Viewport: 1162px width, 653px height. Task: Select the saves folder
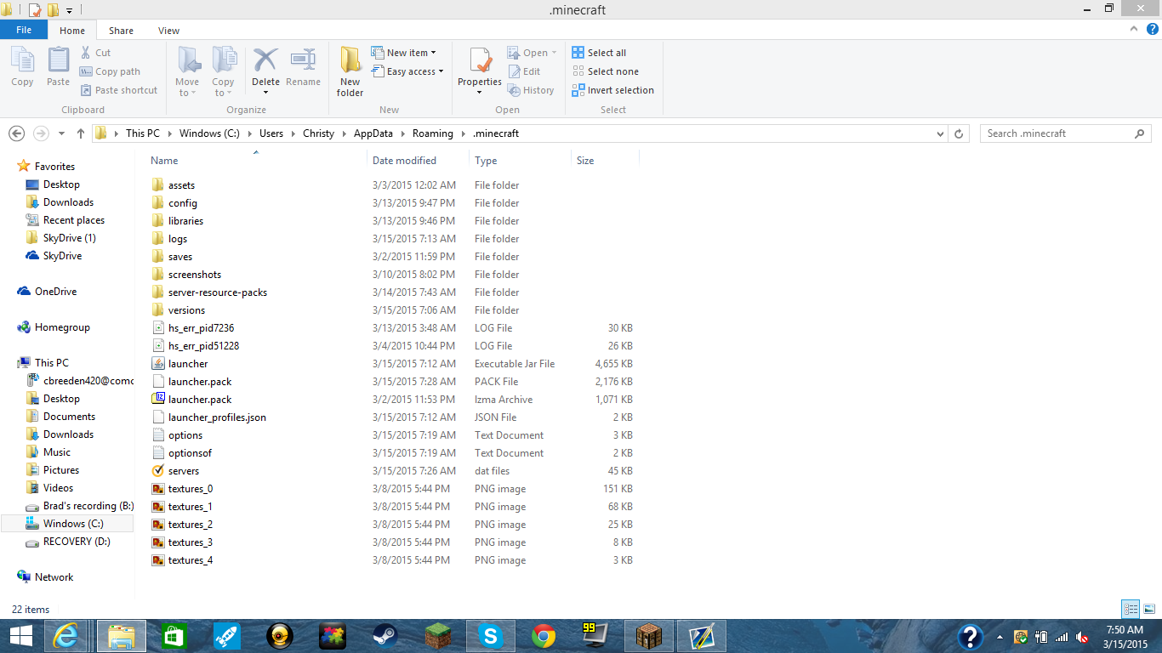[x=180, y=257]
